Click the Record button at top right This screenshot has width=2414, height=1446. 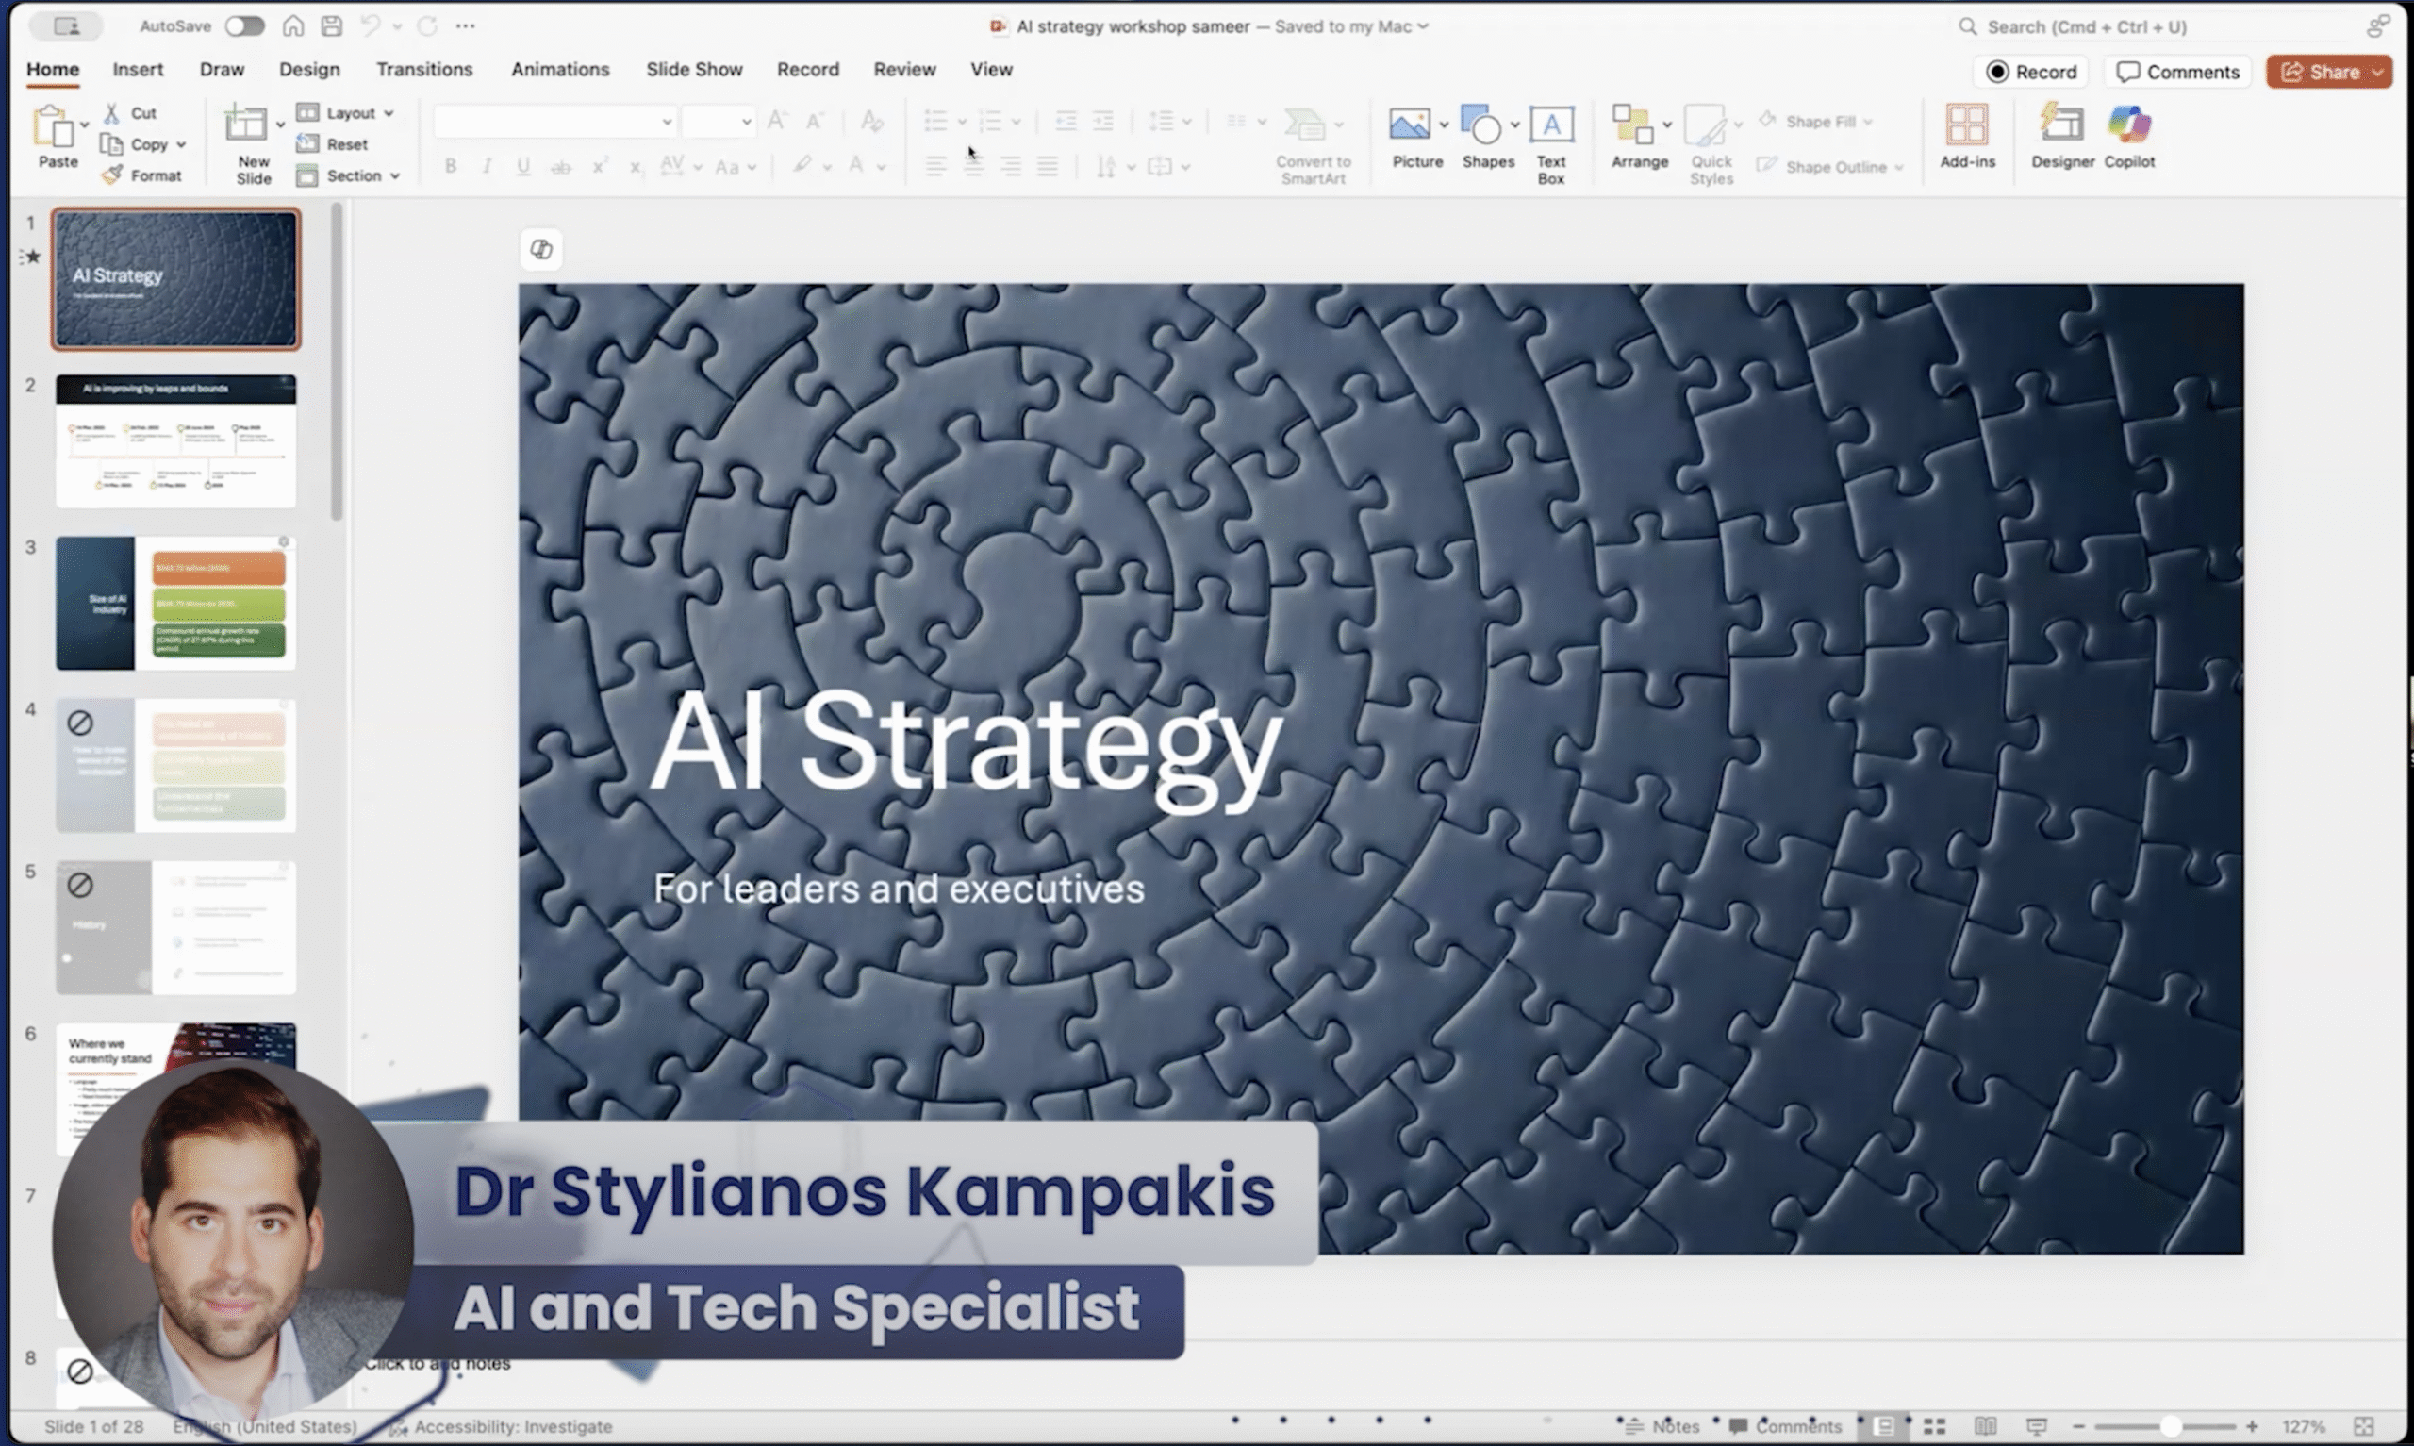(2030, 72)
